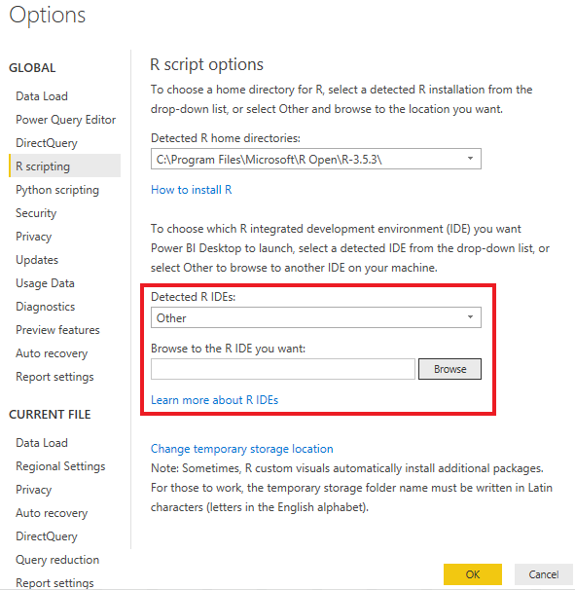The height and width of the screenshot is (590, 575).
Task: Open Updates settings
Action: 37,260
